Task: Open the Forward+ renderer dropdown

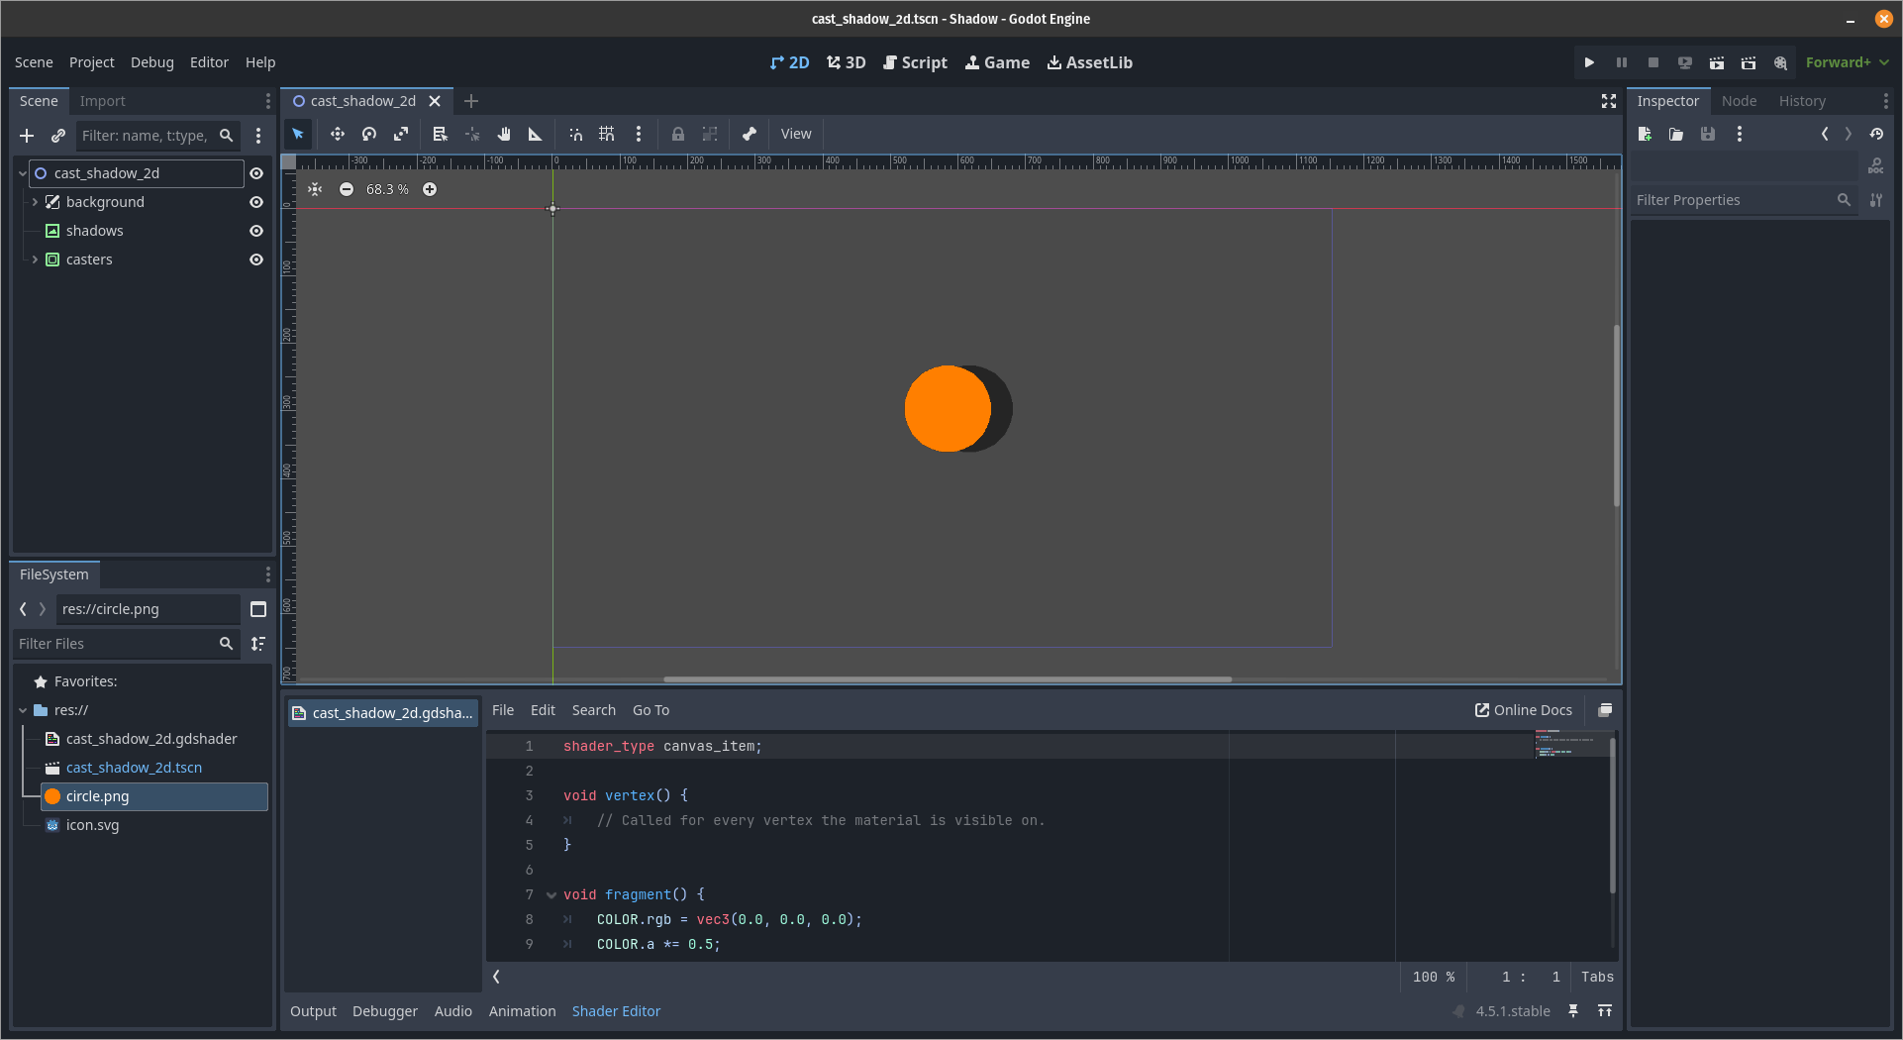Action: point(1847,62)
